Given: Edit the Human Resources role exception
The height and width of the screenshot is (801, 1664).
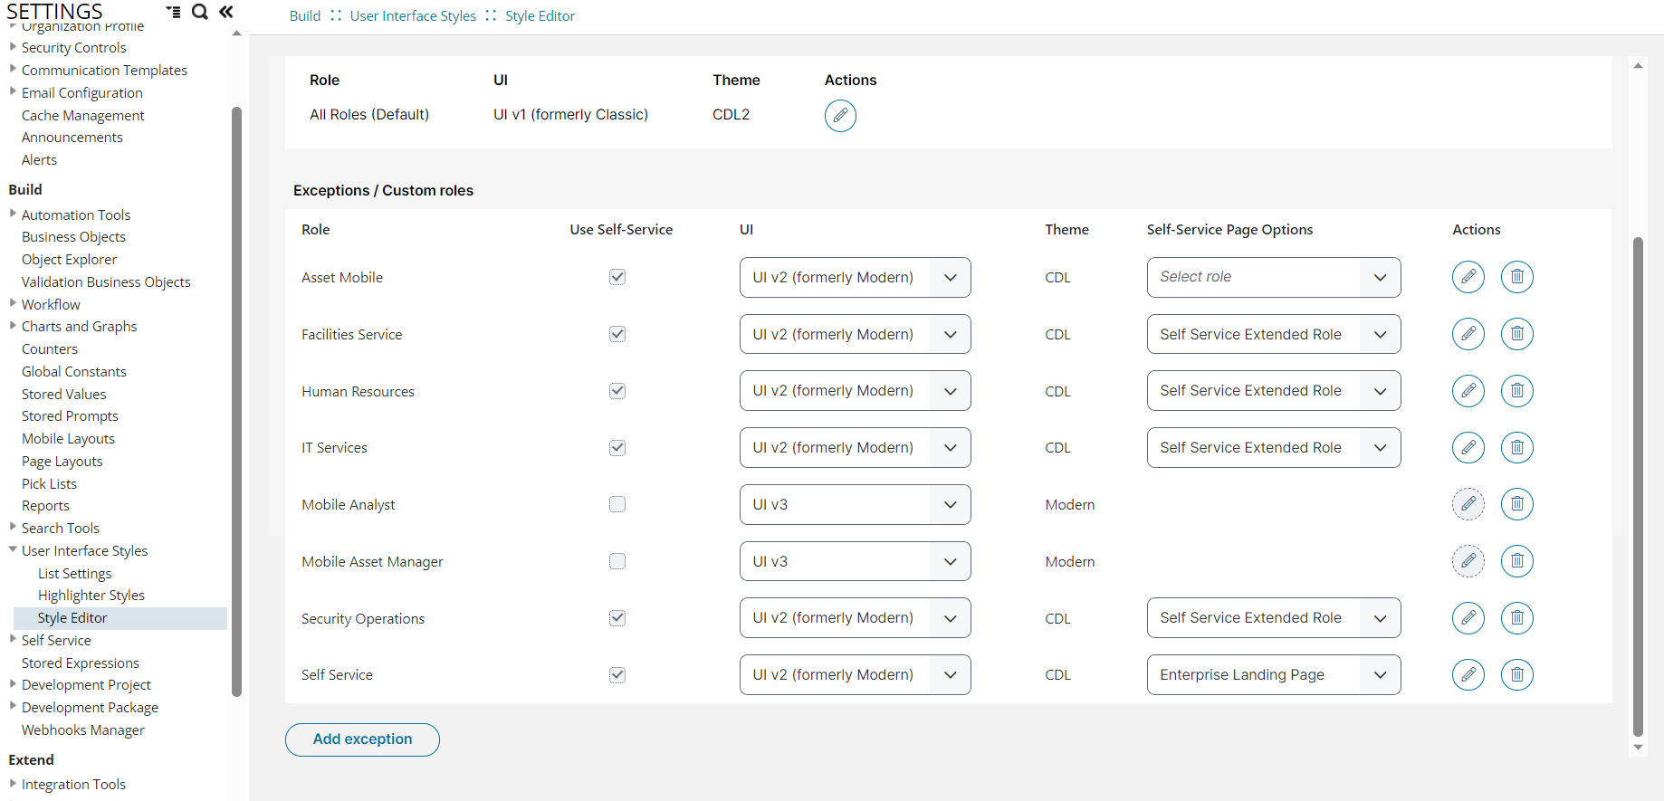Looking at the screenshot, I should 1468,391.
